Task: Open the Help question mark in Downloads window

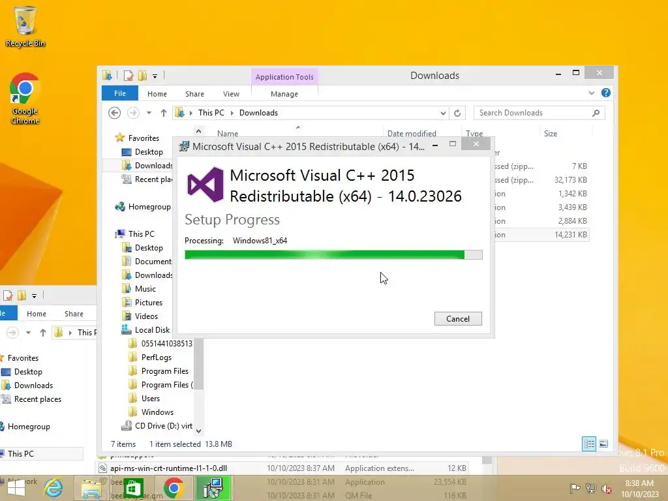Action: (606, 93)
